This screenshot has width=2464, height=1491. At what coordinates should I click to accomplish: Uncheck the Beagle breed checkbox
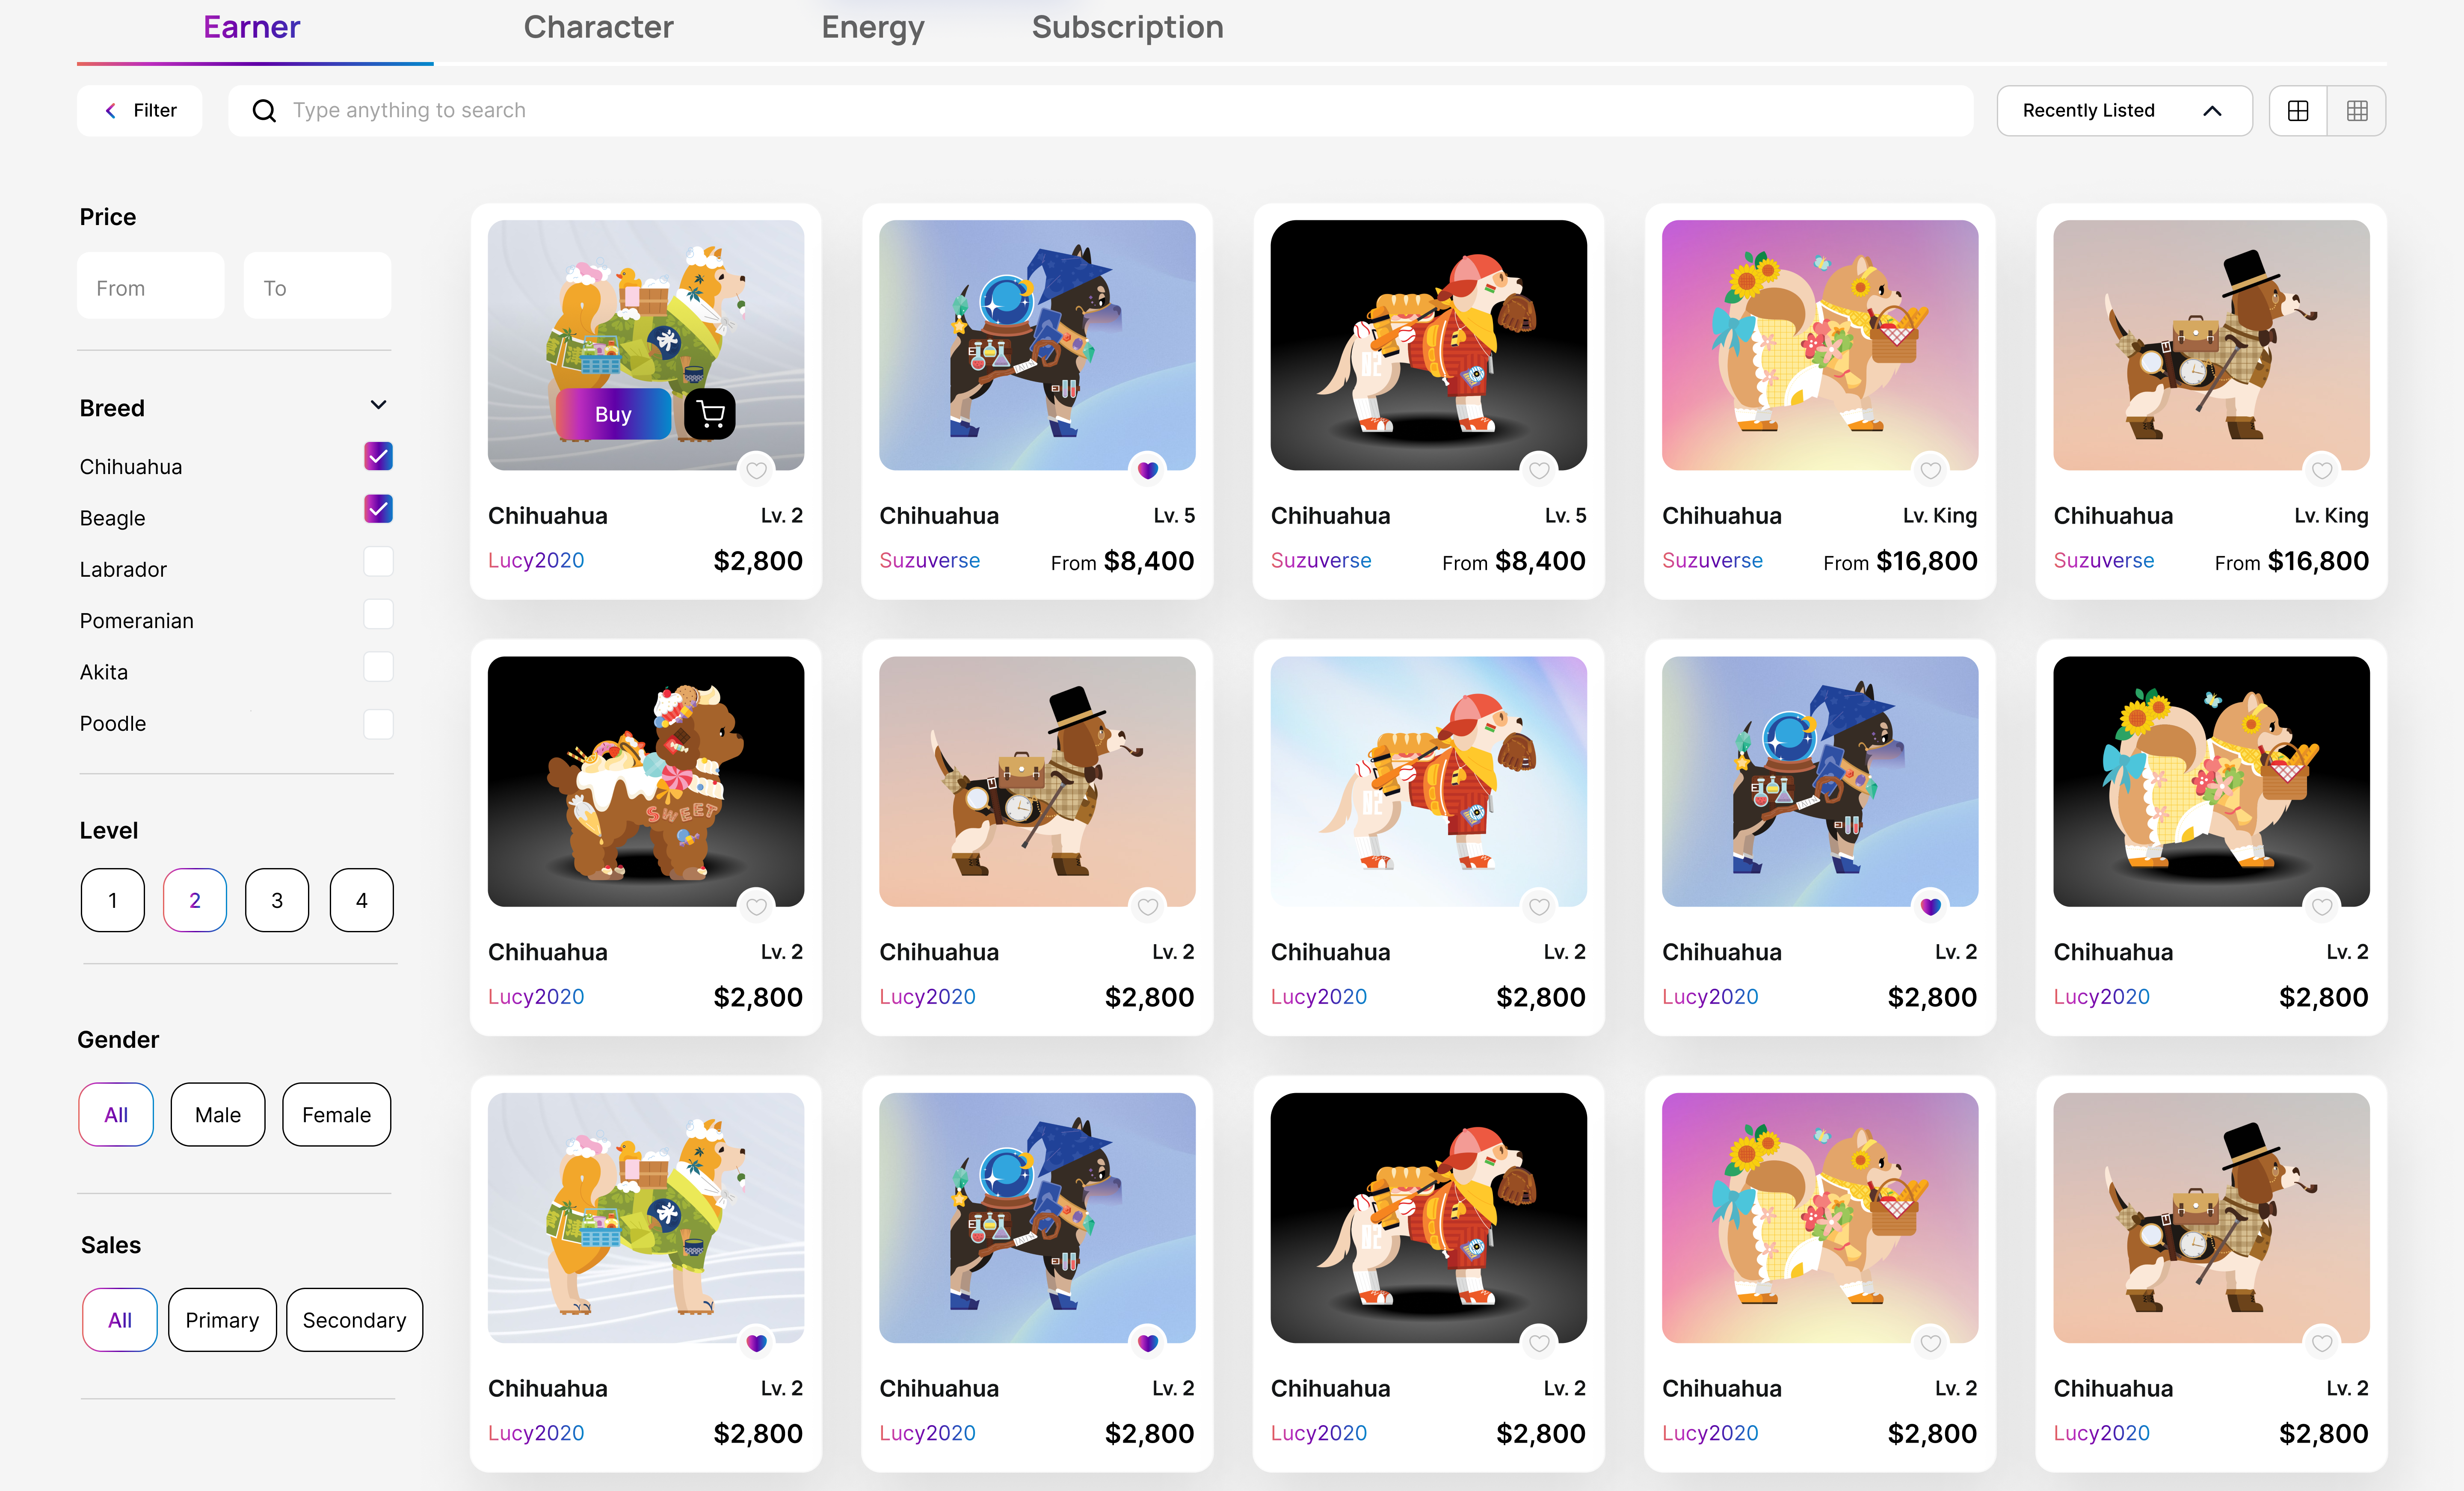click(x=378, y=508)
